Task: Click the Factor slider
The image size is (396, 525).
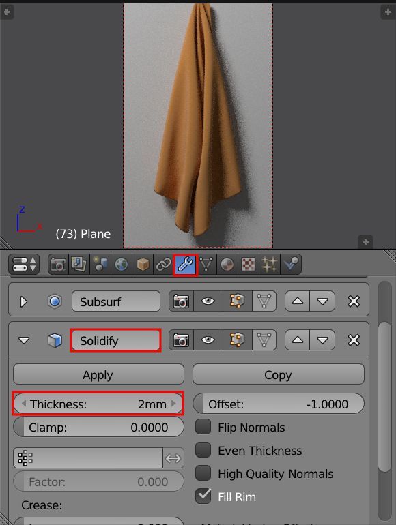Action: coord(98,481)
